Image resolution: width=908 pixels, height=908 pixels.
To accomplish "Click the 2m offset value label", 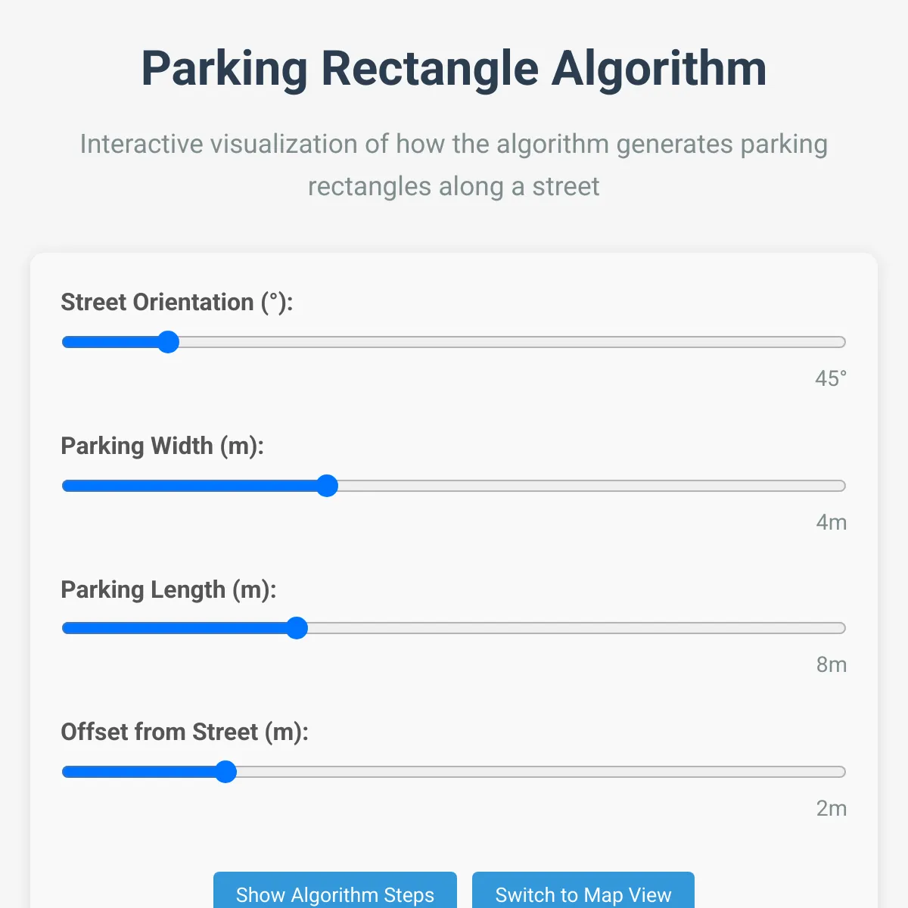I will pyautogui.click(x=833, y=808).
